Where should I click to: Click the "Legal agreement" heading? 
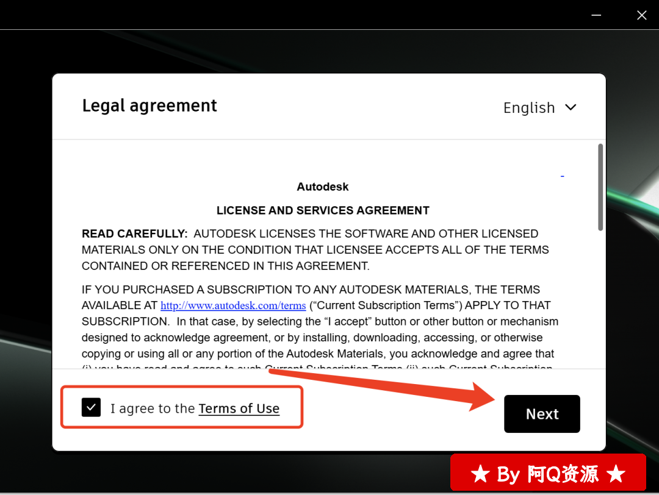pyautogui.click(x=149, y=106)
